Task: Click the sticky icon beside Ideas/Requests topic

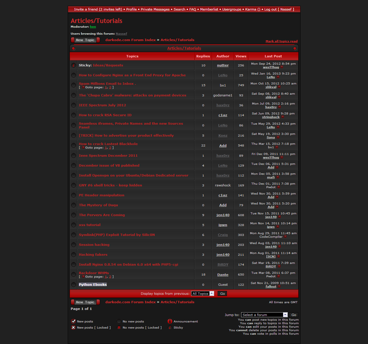Action: (74, 65)
